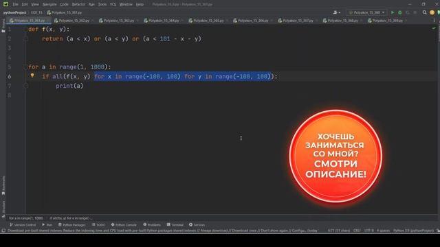
Task: Click the caret position 6:71 indicator
Action: pos(339,231)
